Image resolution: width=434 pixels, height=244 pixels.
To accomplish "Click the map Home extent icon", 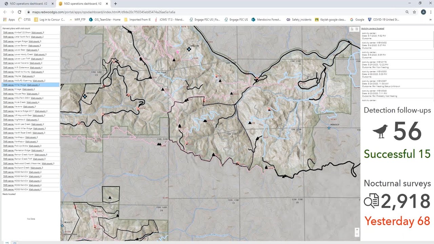I will [x=352, y=29].
